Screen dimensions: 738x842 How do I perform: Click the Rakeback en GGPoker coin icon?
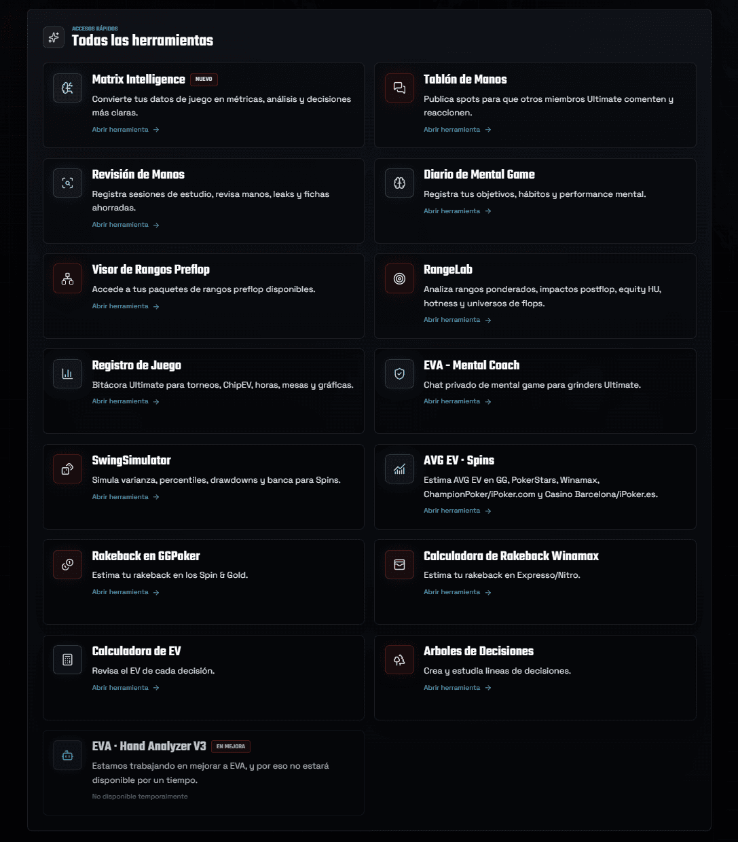point(67,564)
